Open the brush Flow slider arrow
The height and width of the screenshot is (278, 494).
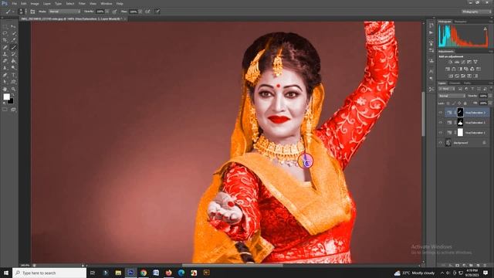tap(140, 12)
